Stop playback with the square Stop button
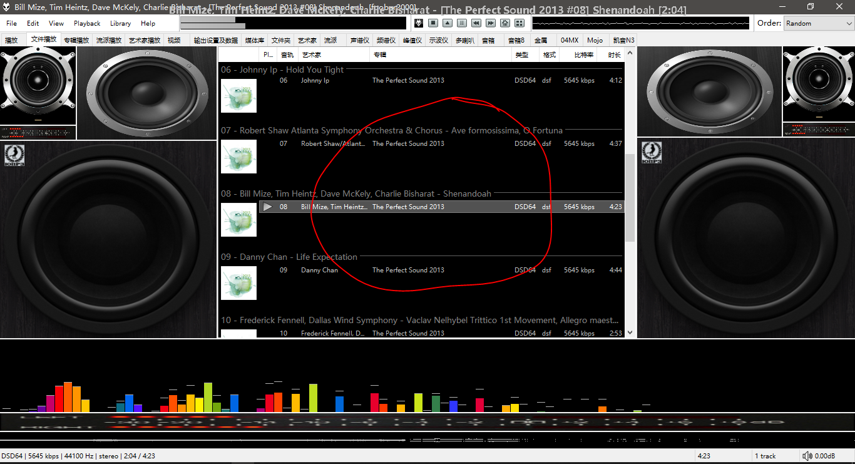The height and width of the screenshot is (464, 855). click(433, 23)
